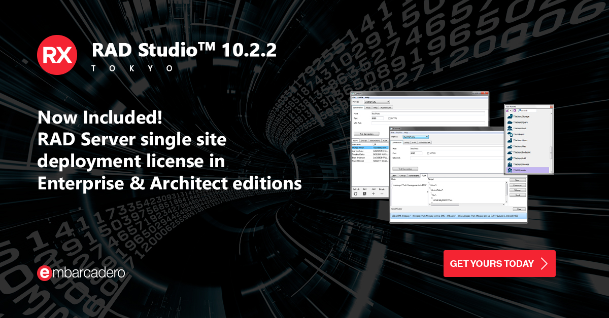
Task: Select Lisa Smithson user row
Action: (x=370, y=151)
